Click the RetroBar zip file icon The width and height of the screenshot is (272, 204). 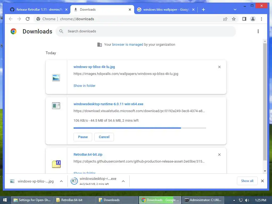point(56,164)
